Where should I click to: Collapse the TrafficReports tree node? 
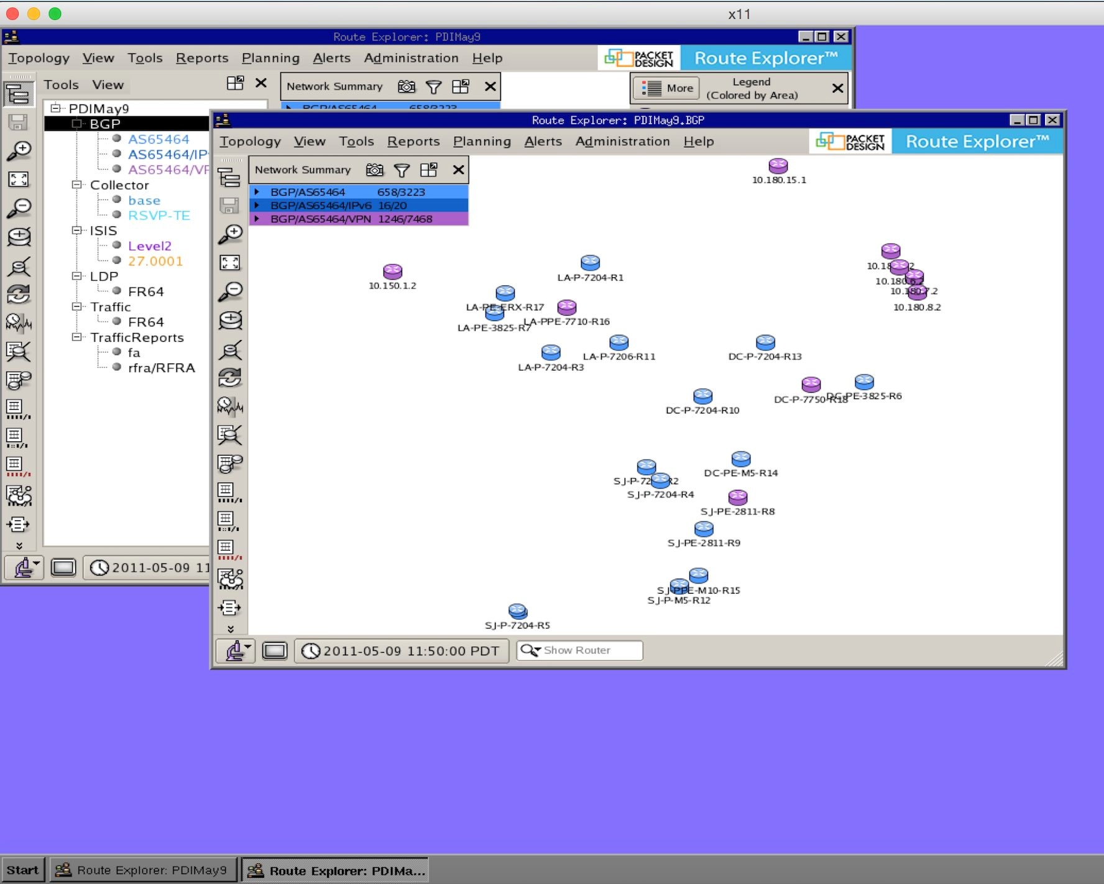tap(76, 337)
